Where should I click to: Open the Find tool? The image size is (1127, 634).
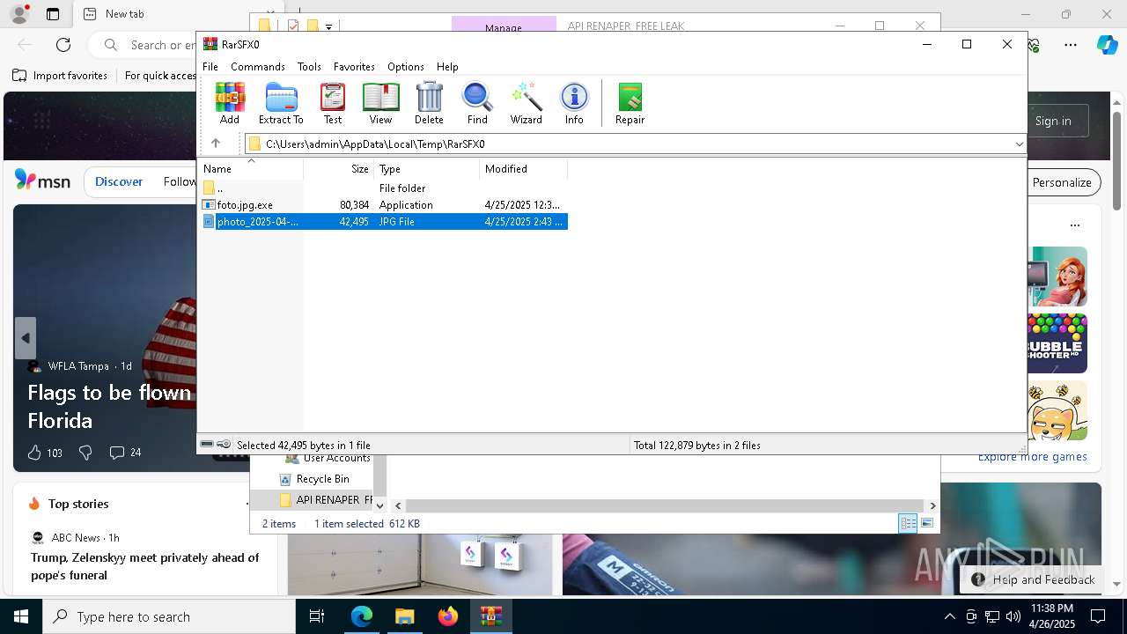tap(477, 103)
